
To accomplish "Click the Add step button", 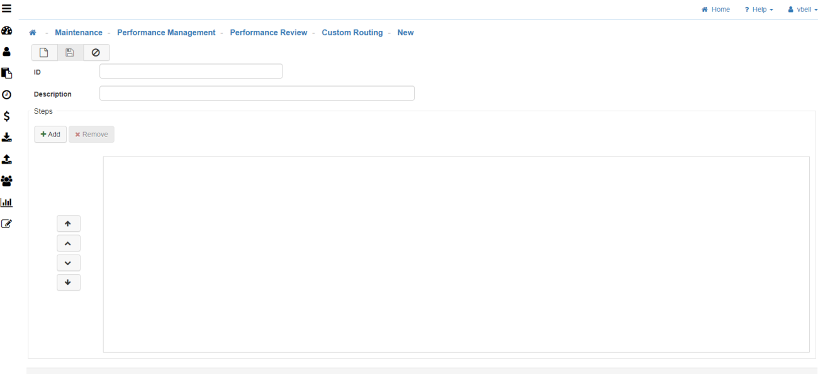I will 50,135.
